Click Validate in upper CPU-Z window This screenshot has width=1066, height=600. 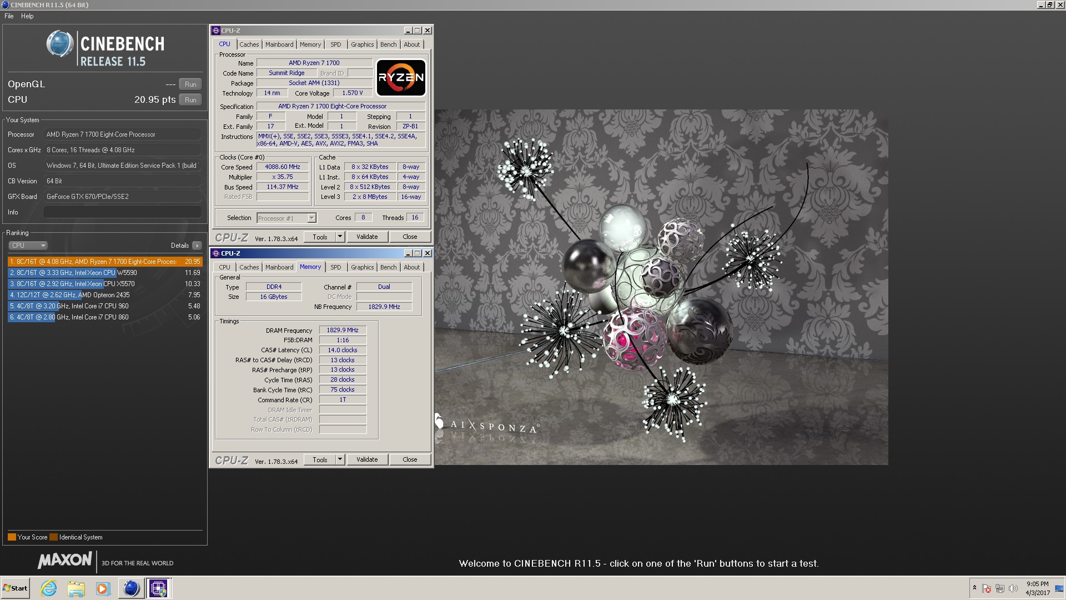click(367, 237)
